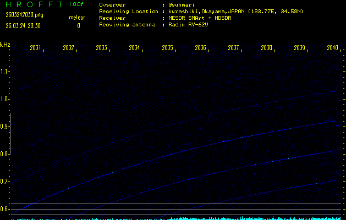Click the 2035 time marker
The image size is (346, 220).
167,48
